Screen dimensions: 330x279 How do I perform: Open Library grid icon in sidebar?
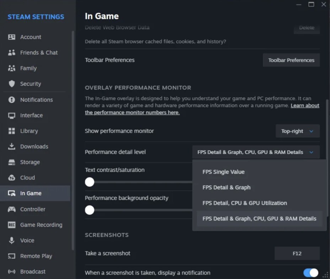[12, 131]
